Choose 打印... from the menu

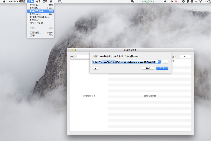41,36
